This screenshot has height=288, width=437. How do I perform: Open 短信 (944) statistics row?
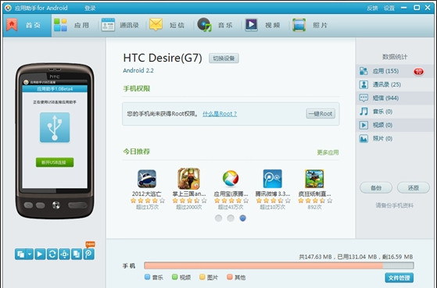click(x=394, y=98)
